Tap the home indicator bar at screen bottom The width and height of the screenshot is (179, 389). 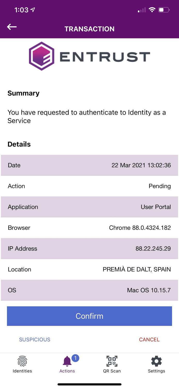tap(89, 384)
